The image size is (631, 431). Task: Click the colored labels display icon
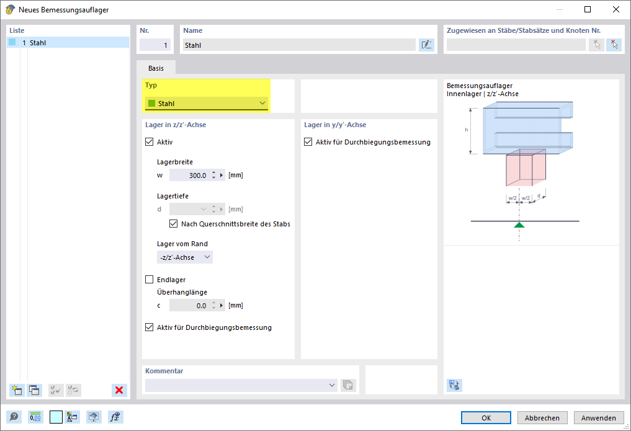coord(72,417)
